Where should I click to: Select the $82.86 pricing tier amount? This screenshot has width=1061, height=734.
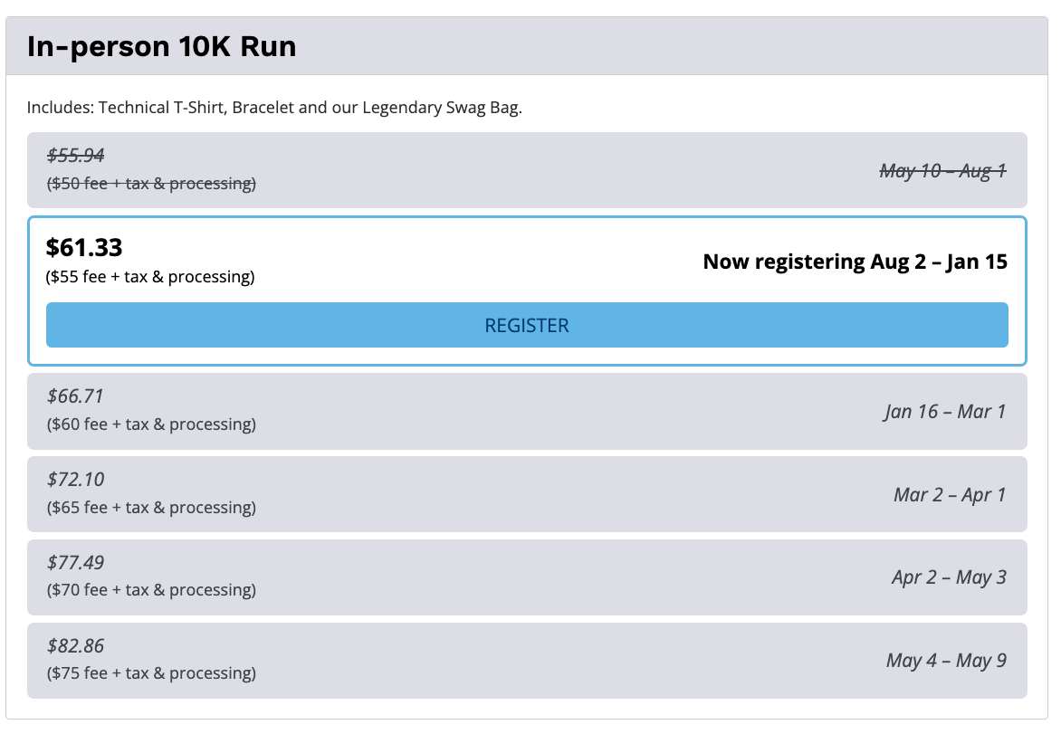point(76,646)
